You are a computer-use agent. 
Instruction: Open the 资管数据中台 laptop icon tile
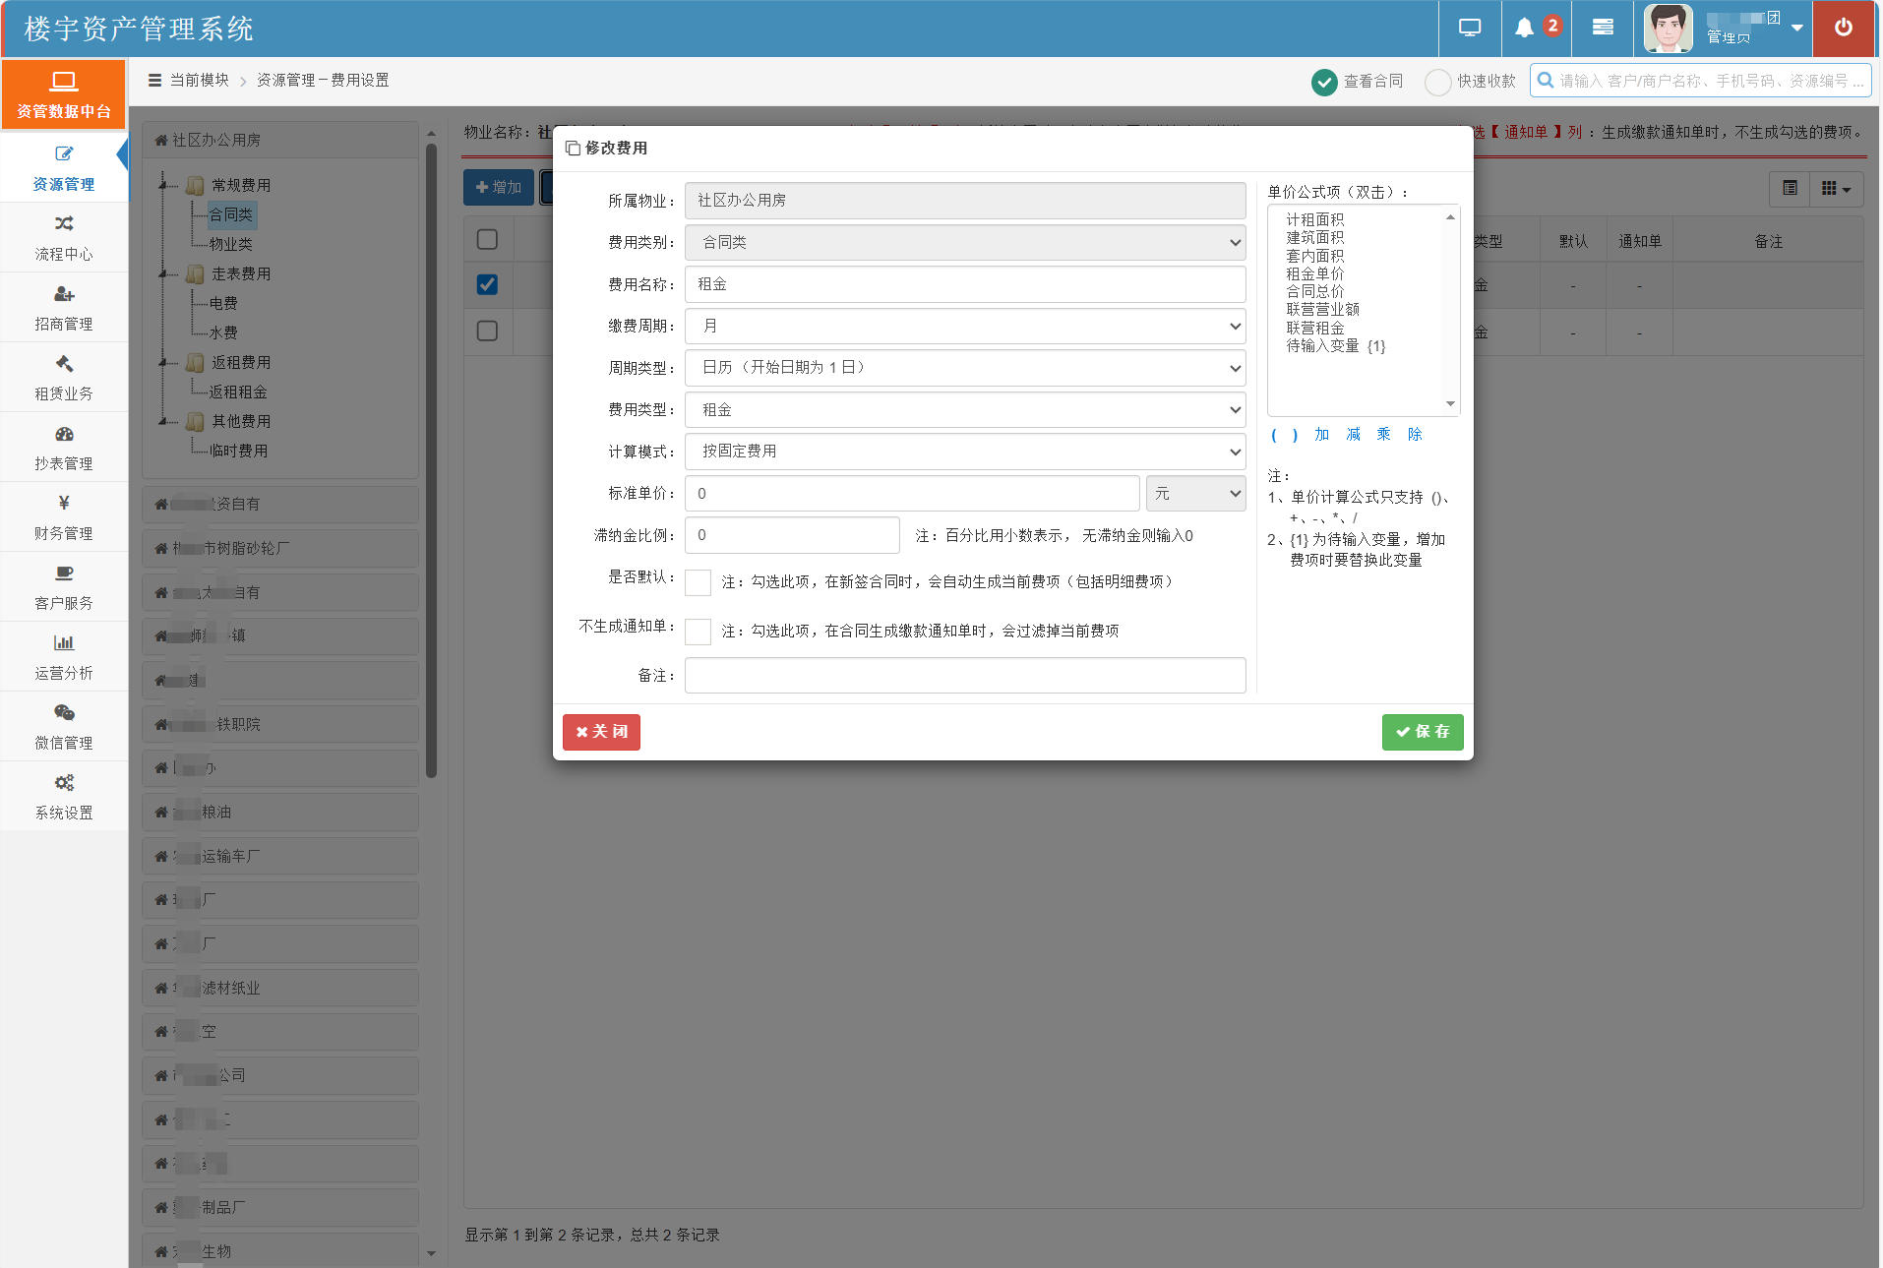[x=64, y=94]
